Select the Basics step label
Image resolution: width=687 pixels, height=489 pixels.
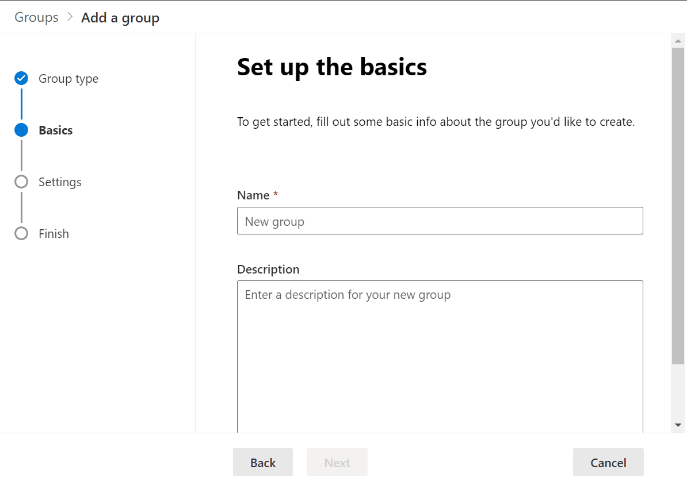(x=56, y=130)
